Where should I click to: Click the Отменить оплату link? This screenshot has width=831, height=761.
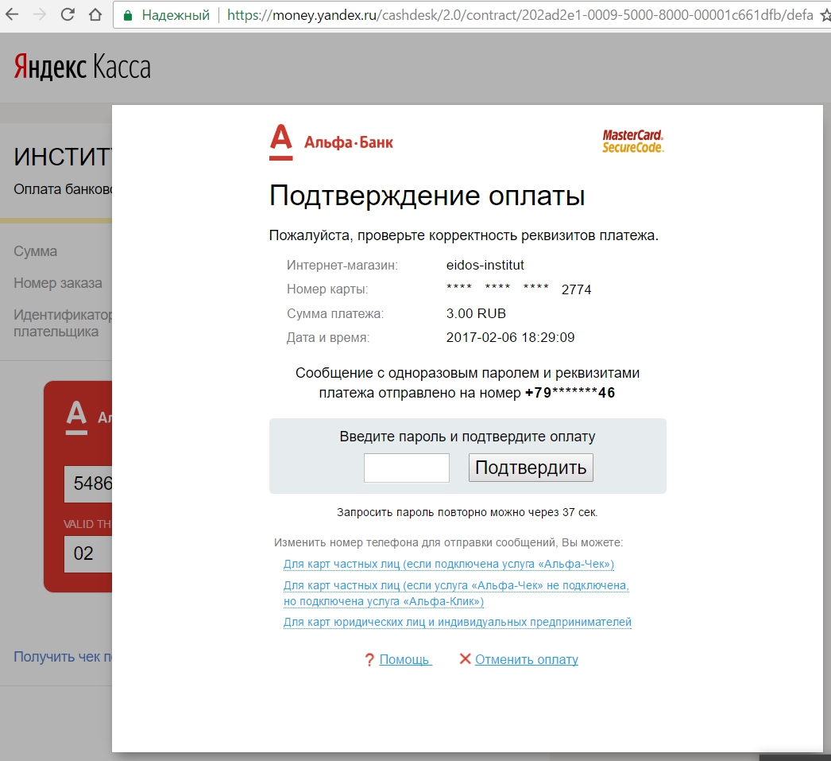(x=526, y=659)
